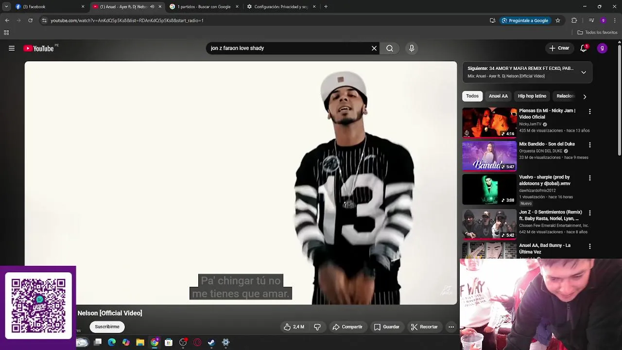Open Orquesta SON DEL DUKE channel
This screenshot has height=350, width=622.
pos(540,151)
